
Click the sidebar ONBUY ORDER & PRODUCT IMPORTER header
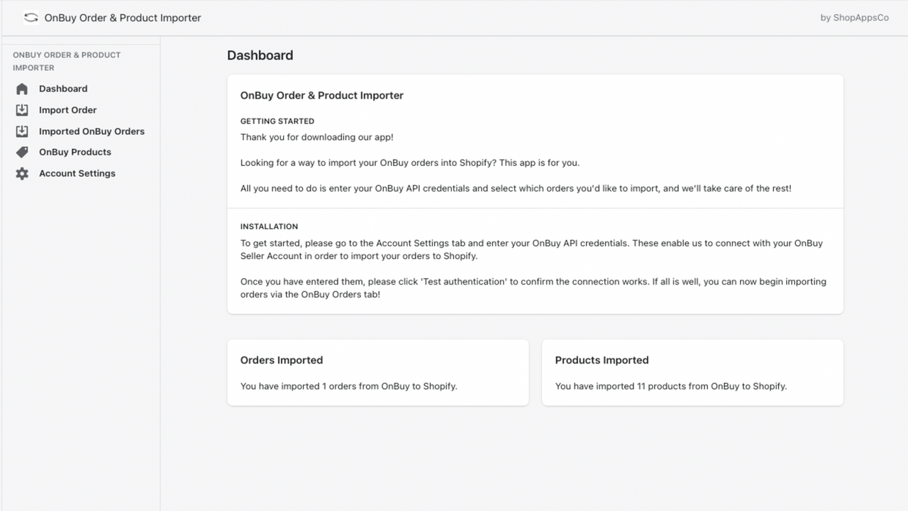point(67,61)
